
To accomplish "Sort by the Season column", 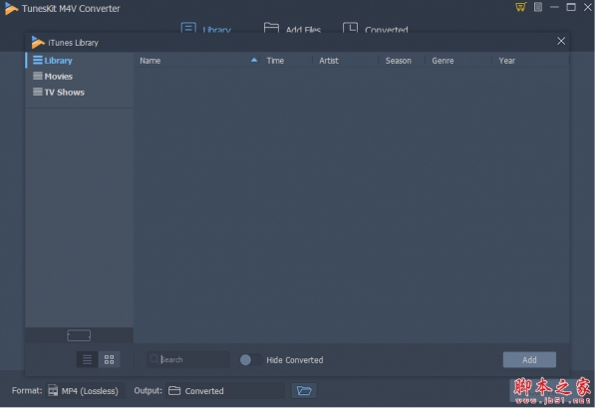I will 400,61.
